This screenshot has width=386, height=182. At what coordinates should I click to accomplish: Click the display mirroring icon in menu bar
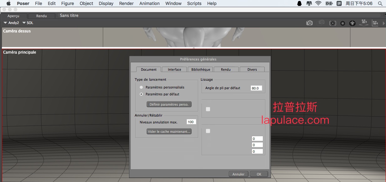coord(309,3)
